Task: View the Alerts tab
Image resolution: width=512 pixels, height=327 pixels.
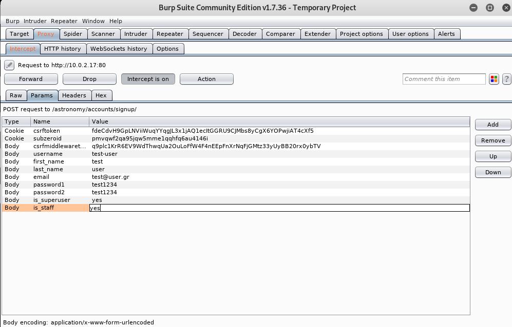Action: [446, 34]
